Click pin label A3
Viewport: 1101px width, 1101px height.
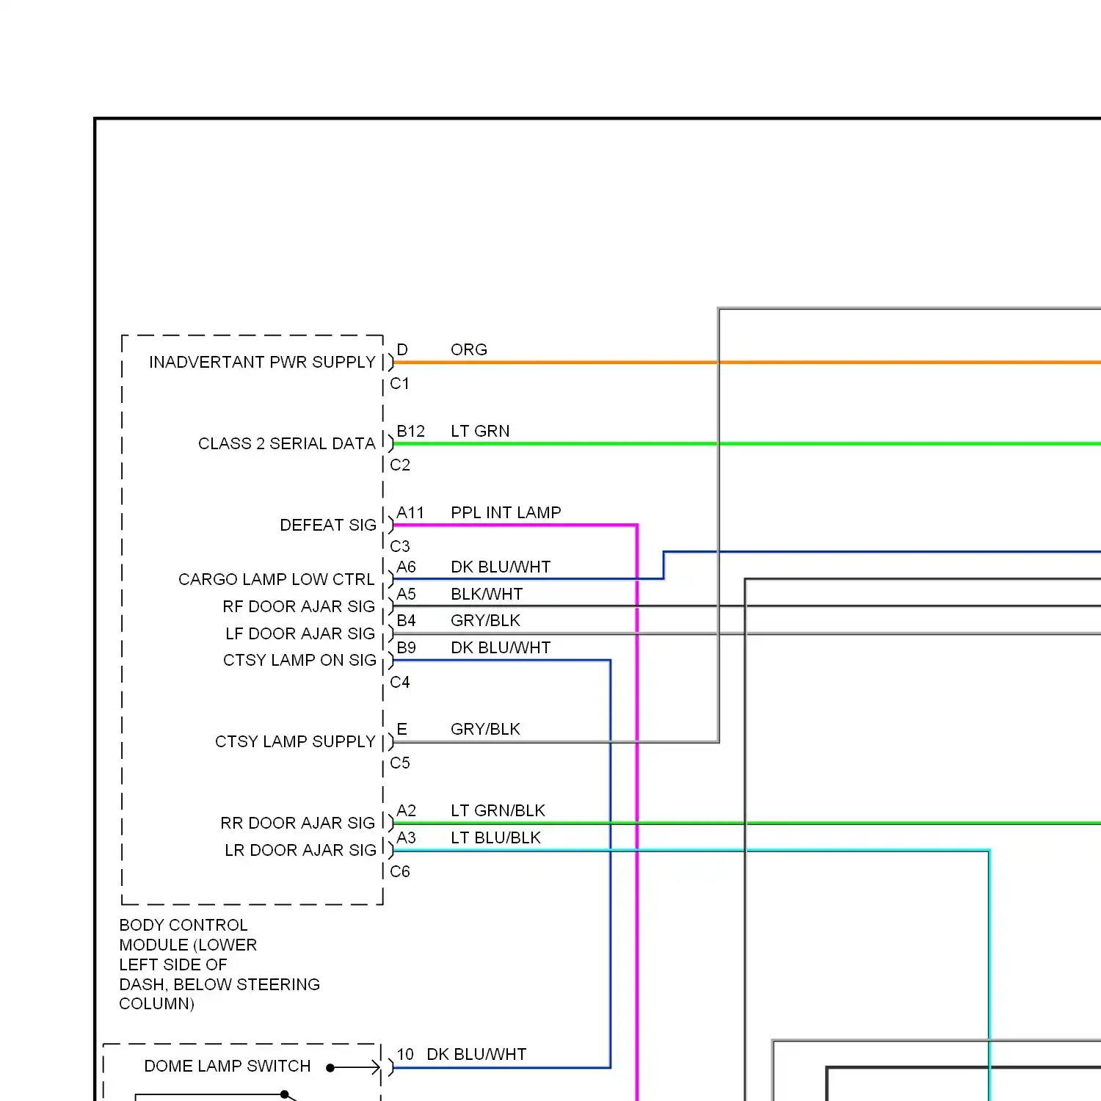tap(407, 838)
